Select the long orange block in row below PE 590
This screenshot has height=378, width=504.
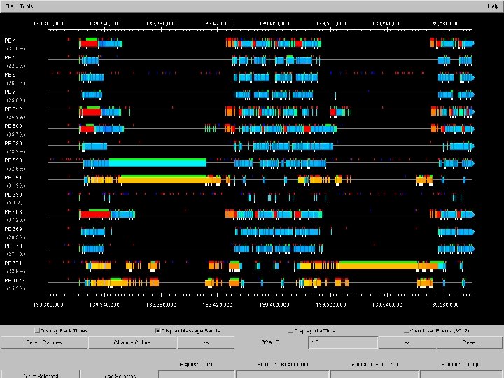click(x=163, y=180)
